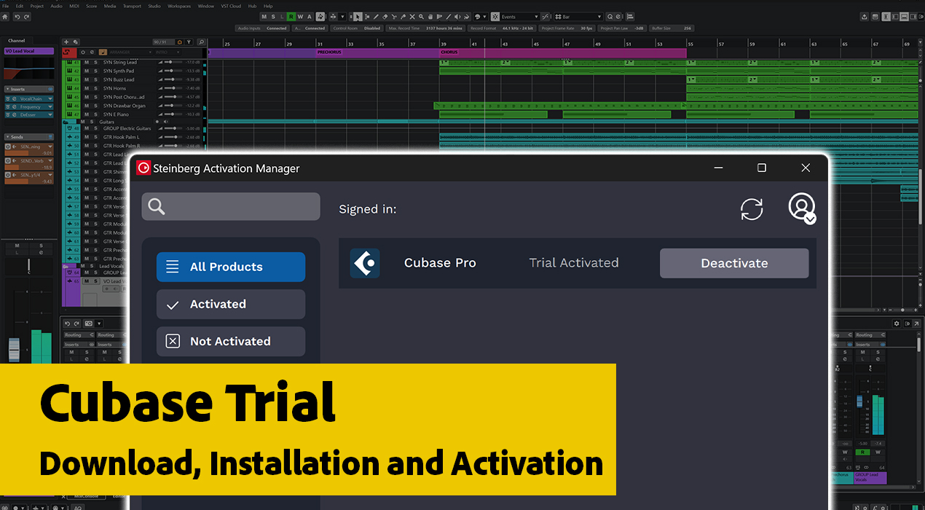
Task: Open the DeEsser insert dropdown arrow
Action: coord(50,114)
